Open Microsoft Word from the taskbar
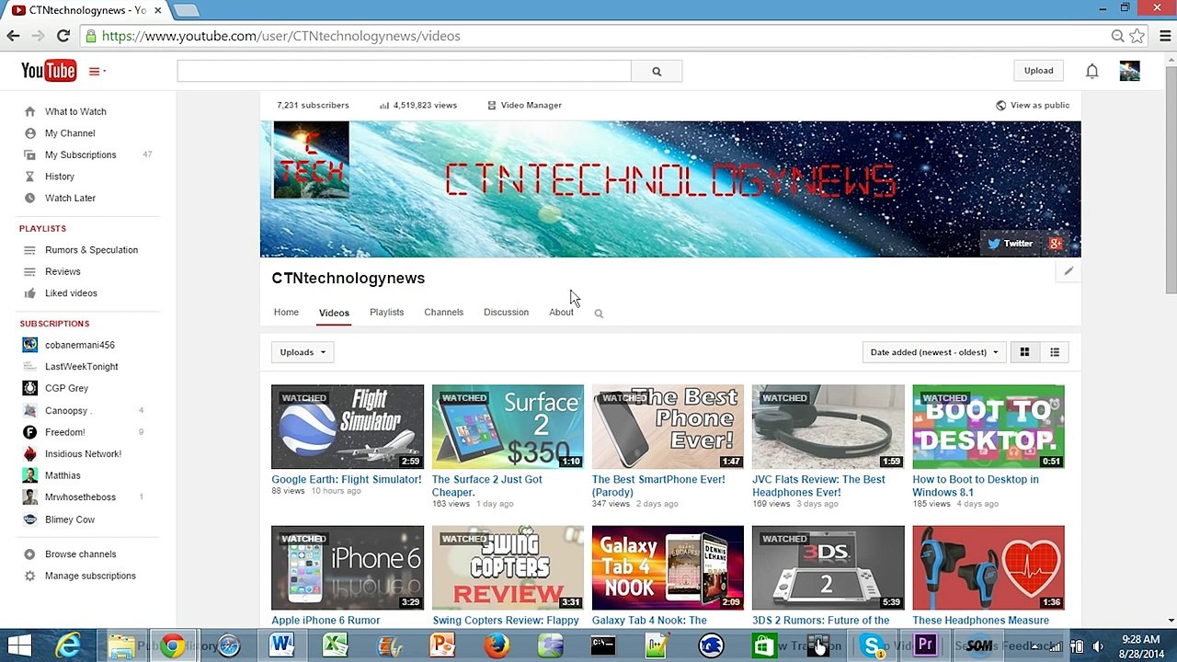 tap(281, 645)
